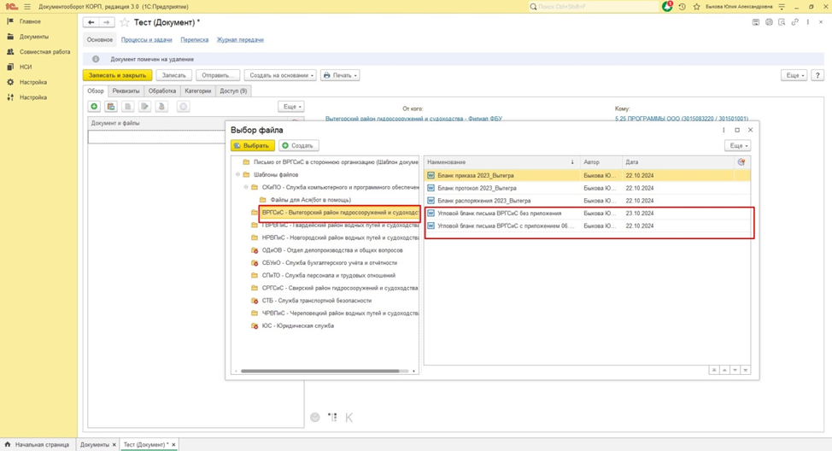This screenshot has width=832, height=451.
Task: Focus the search field at the top
Action: tap(593, 6)
